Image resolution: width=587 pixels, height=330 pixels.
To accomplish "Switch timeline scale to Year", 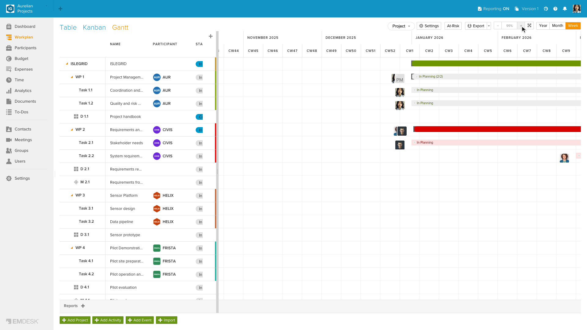I will point(543,26).
